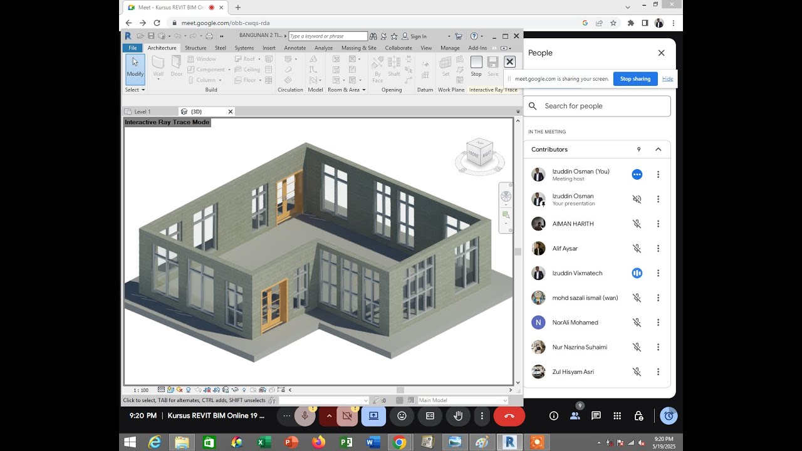
Task: Open Meet meeting details info icon
Action: coord(554,415)
